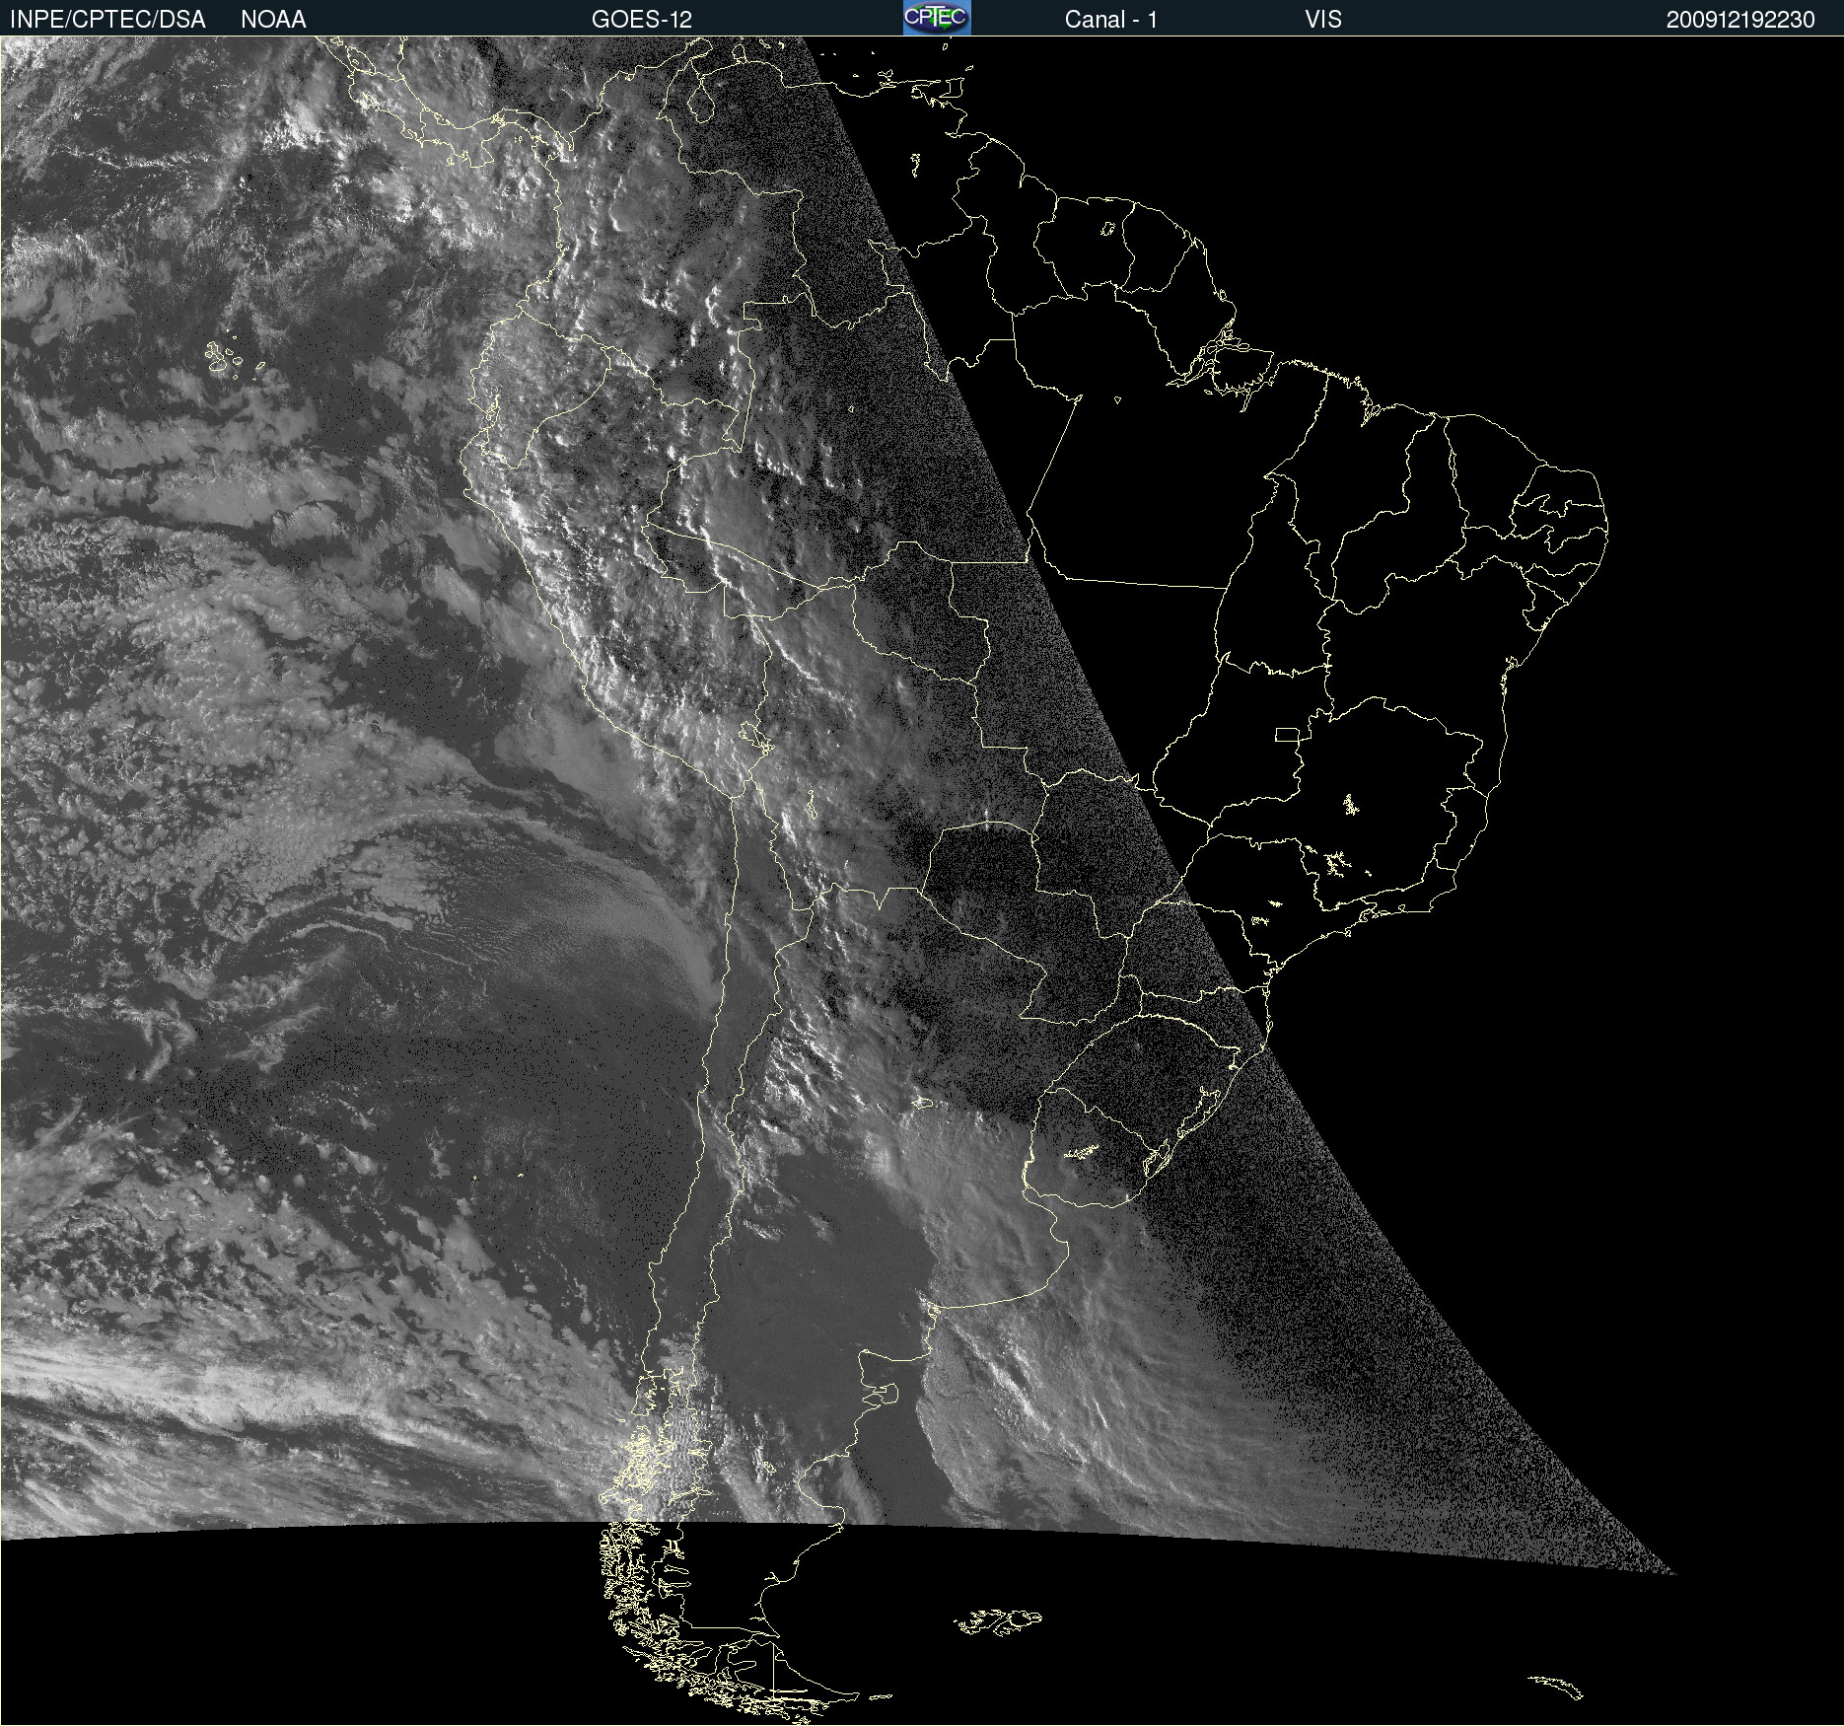Click the INPE/CPTEC/DSA header label
This screenshot has width=1844, height=1726.
(107, 19)
